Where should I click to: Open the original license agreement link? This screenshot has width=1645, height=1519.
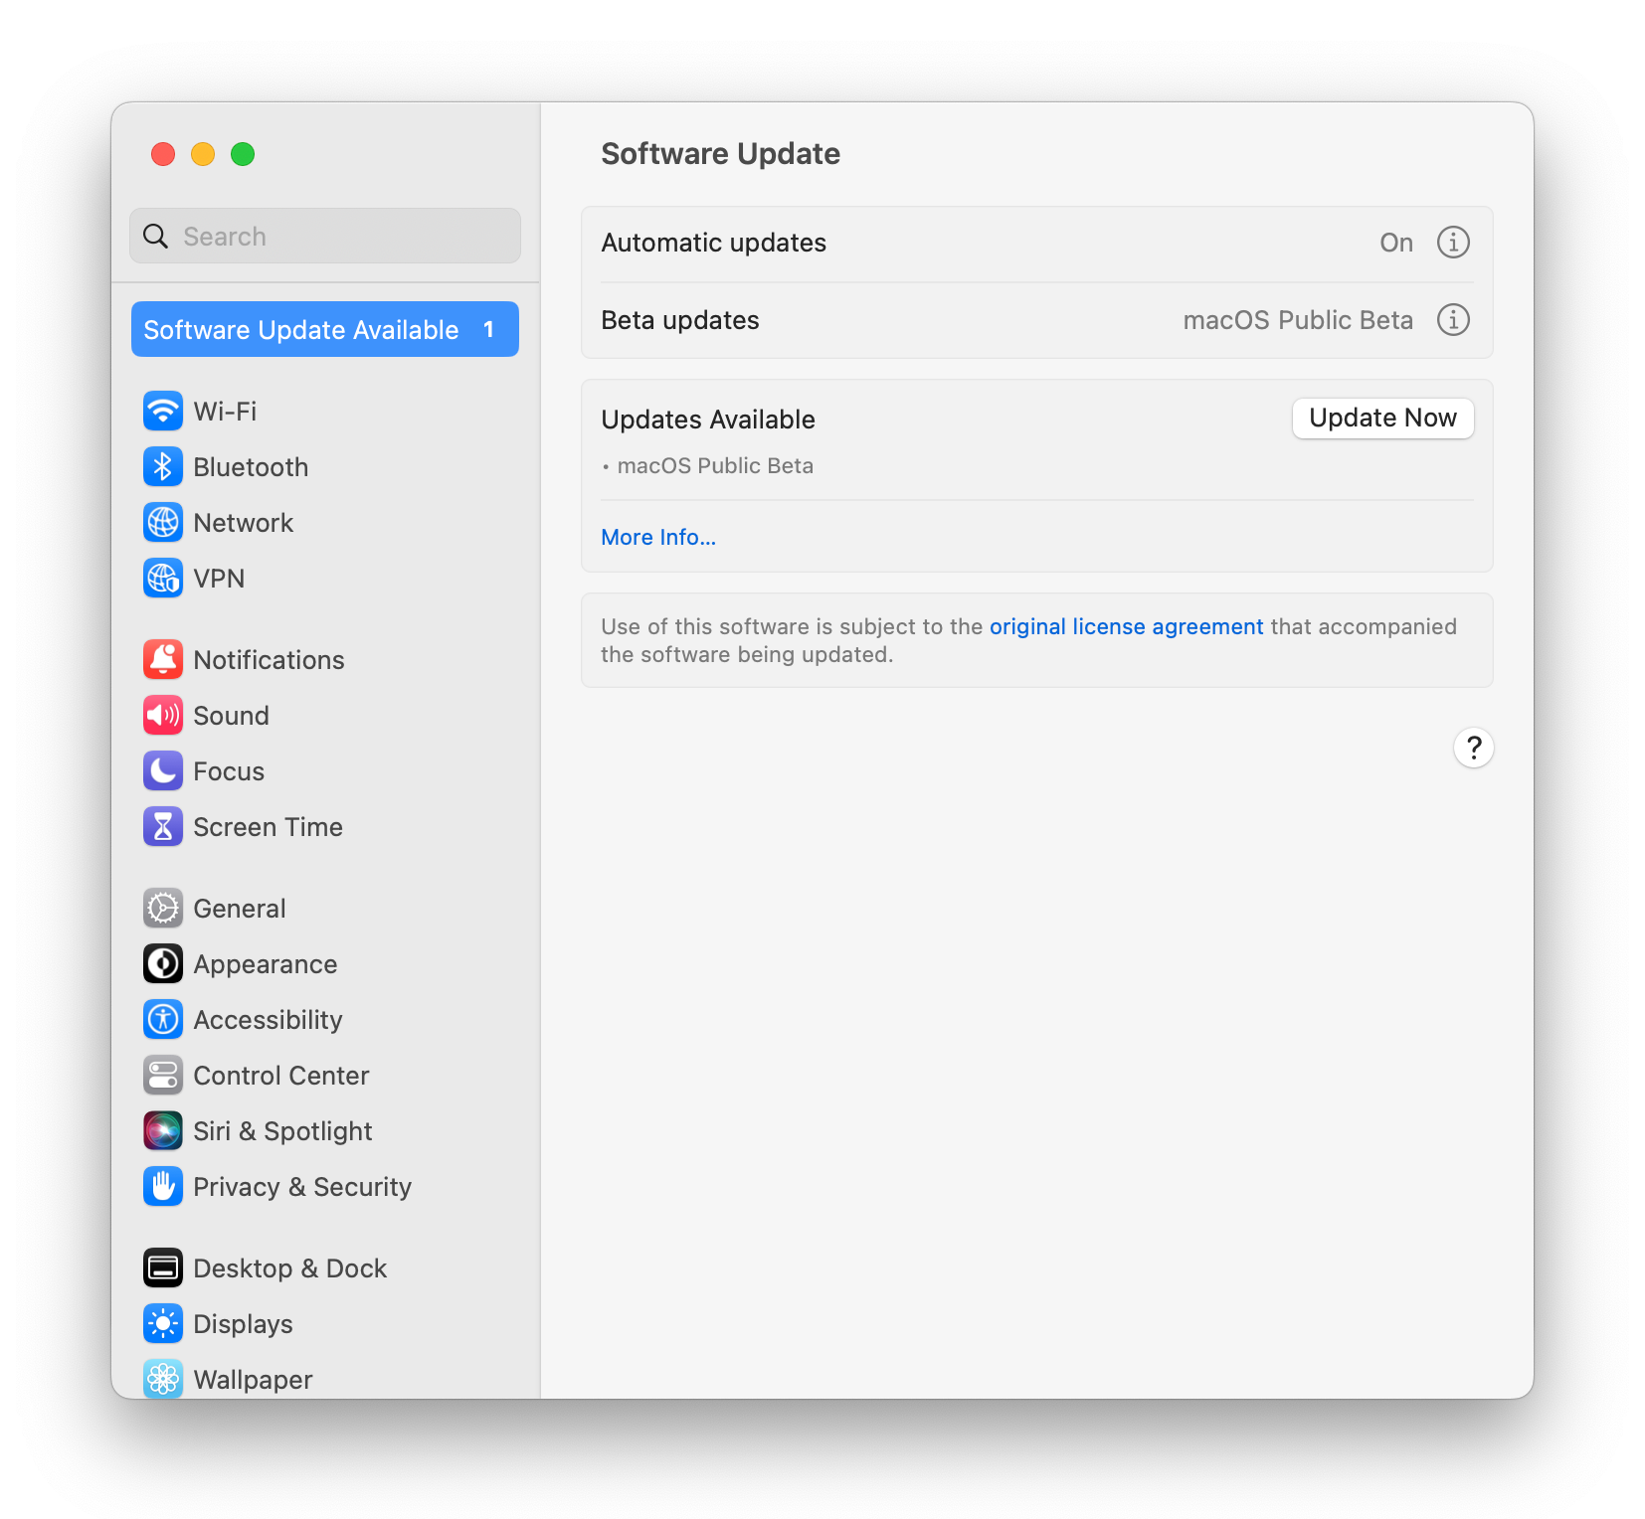coord(1125,626)
